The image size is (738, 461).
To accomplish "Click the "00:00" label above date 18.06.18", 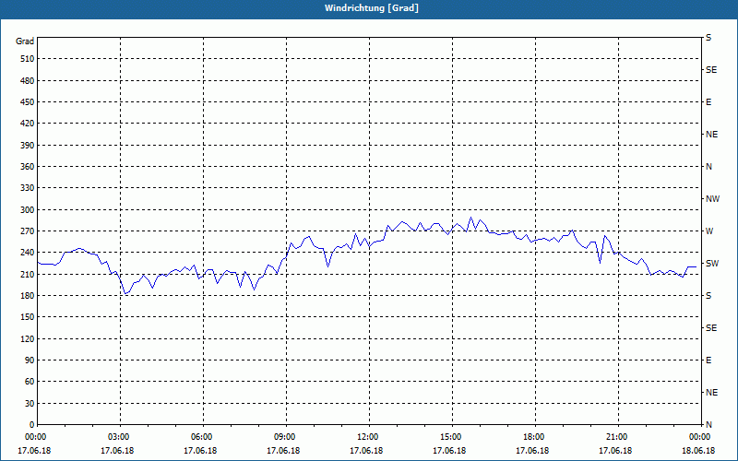I will (x=700, y=437).
